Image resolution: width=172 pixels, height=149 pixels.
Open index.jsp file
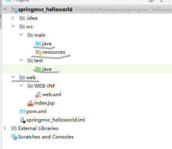[44, 103]
